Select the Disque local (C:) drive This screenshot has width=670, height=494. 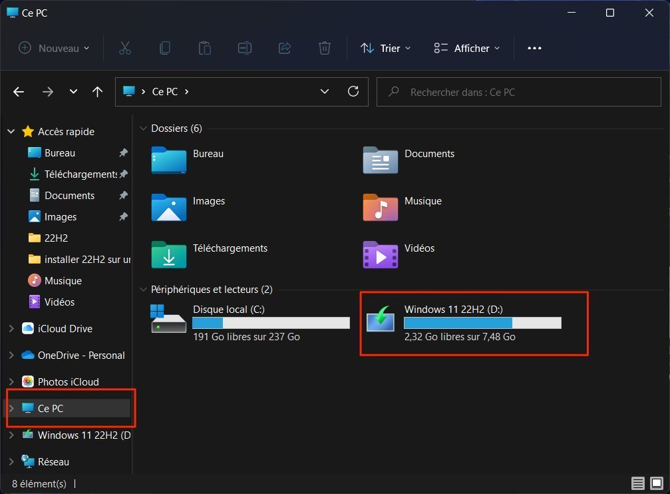click(x=250, y=323)
